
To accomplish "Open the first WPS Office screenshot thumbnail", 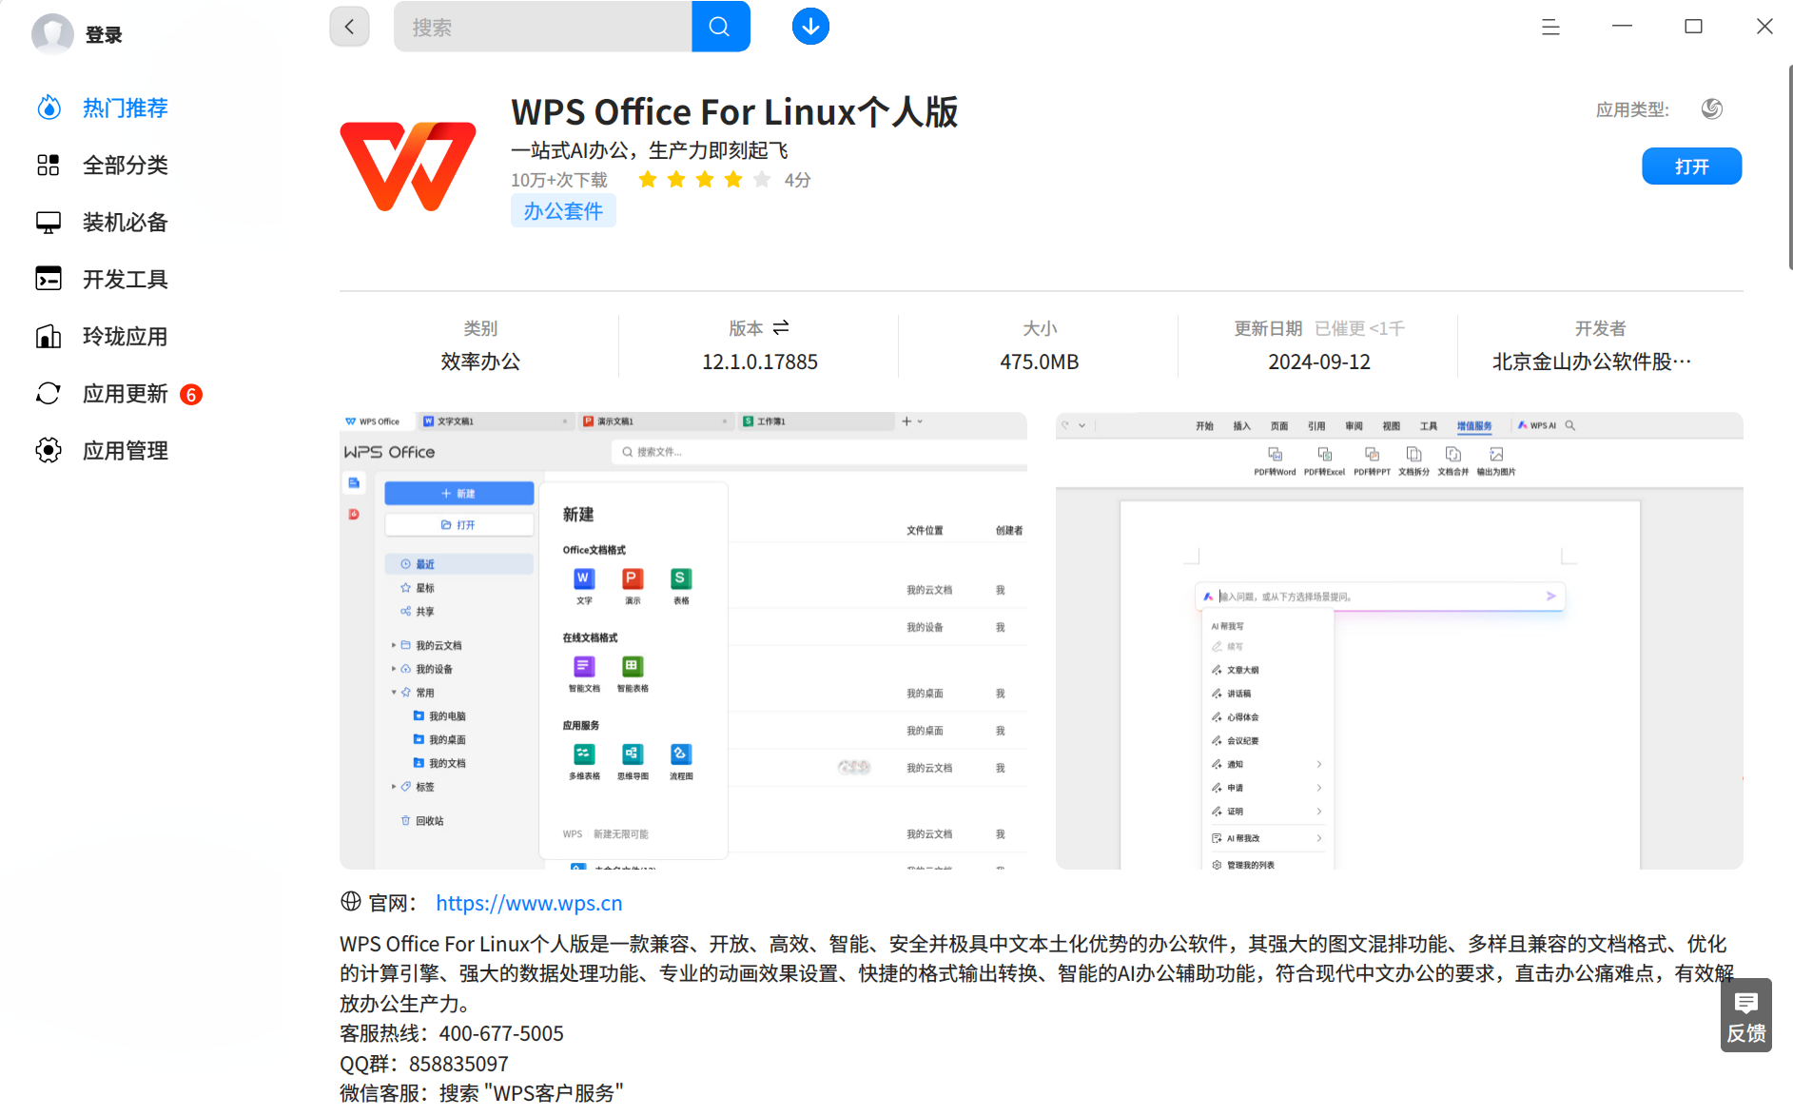I will [683, 640].
